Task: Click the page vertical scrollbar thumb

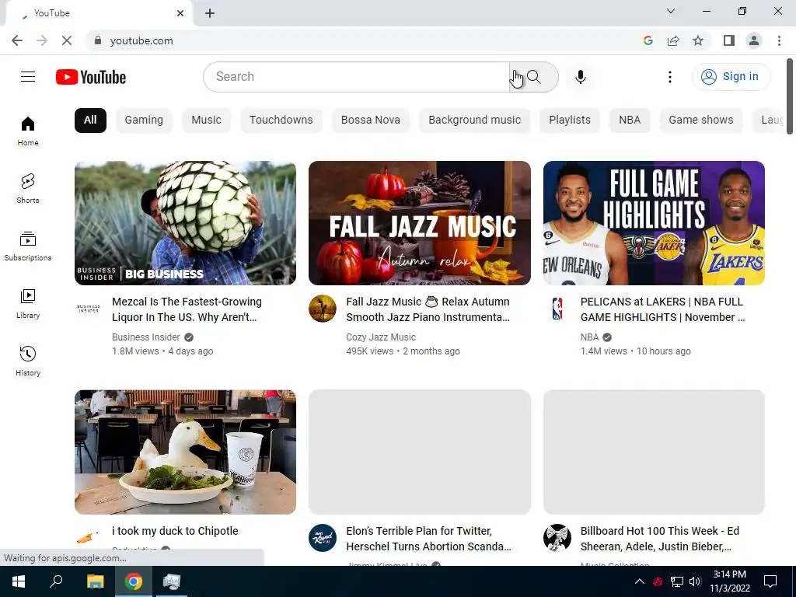Action: coord(790,96)
